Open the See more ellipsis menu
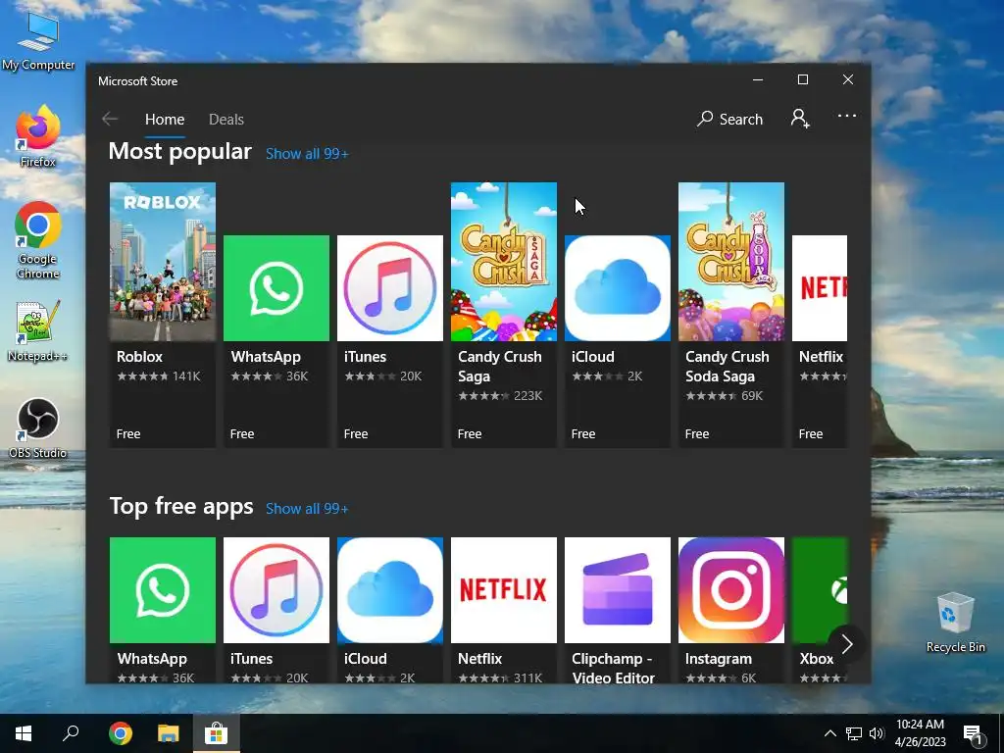This screenshot has width=1004, height=753. pyautogui.click(x=846, y=116)
